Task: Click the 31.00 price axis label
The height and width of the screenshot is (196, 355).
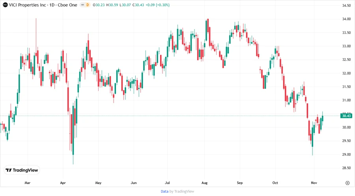Action: (x=346, y=100)
